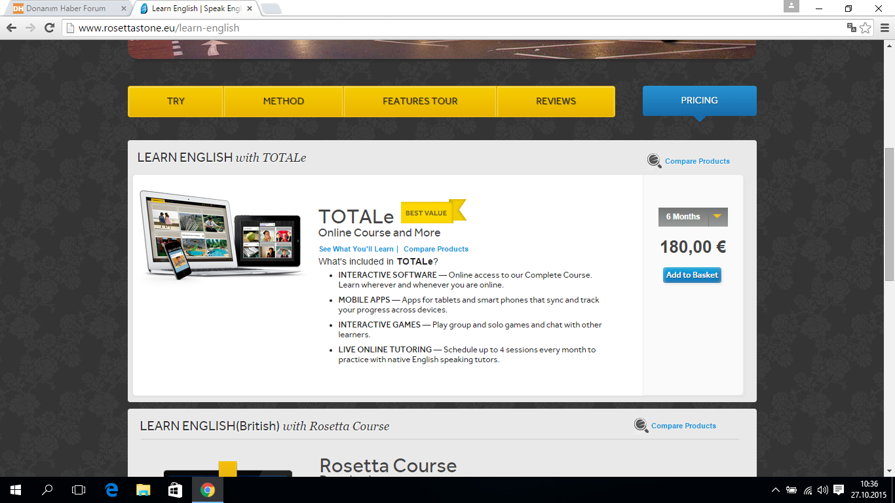This screenshot has height=503, width=895.
Task: Click the TOTALe product title
Action: coord(356,217)
